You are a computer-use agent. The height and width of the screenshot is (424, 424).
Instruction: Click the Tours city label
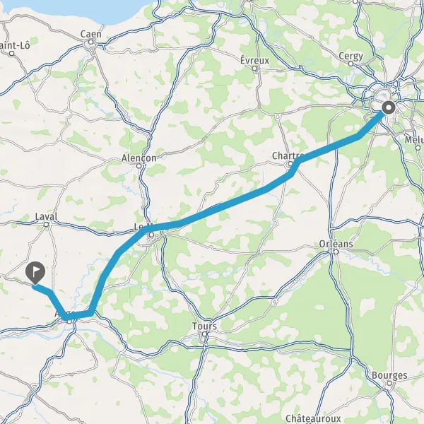[204, 326]
